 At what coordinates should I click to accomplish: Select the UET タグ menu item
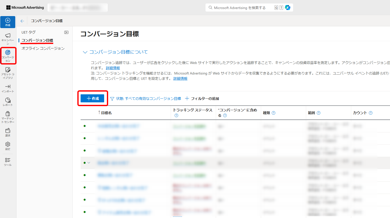tap(29, 32)
